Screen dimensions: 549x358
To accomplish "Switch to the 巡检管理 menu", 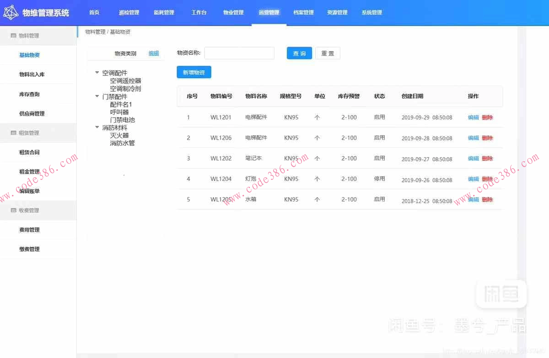I will (x=129, y=12).
